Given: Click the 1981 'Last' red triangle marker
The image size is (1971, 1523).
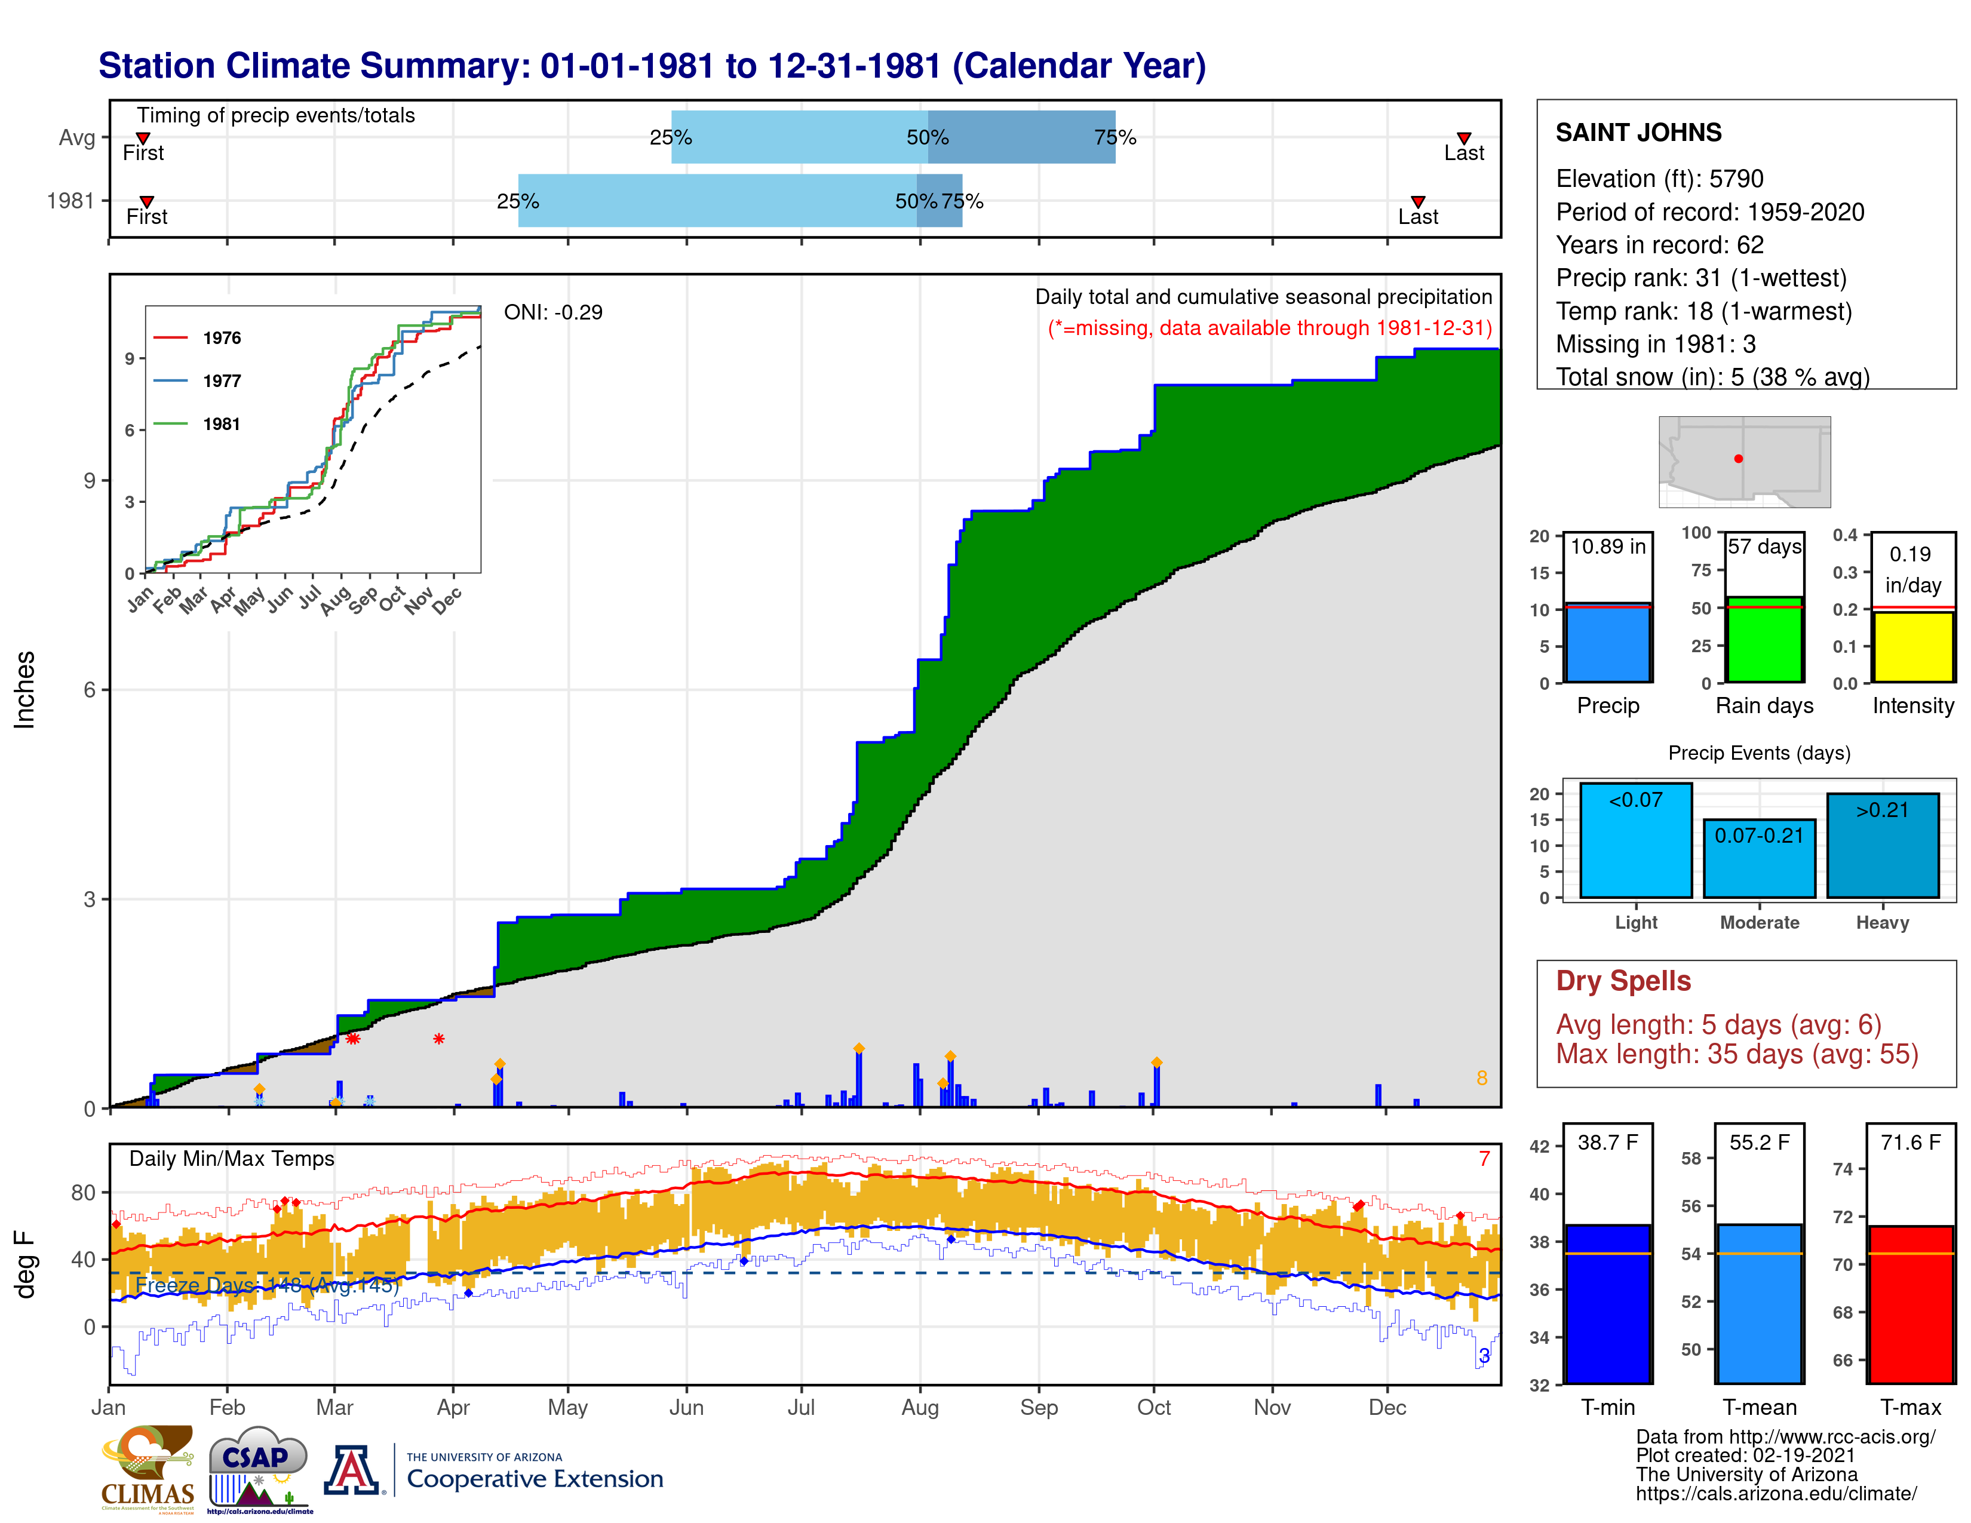Looking at the screenshot, I should point(1418,202).
